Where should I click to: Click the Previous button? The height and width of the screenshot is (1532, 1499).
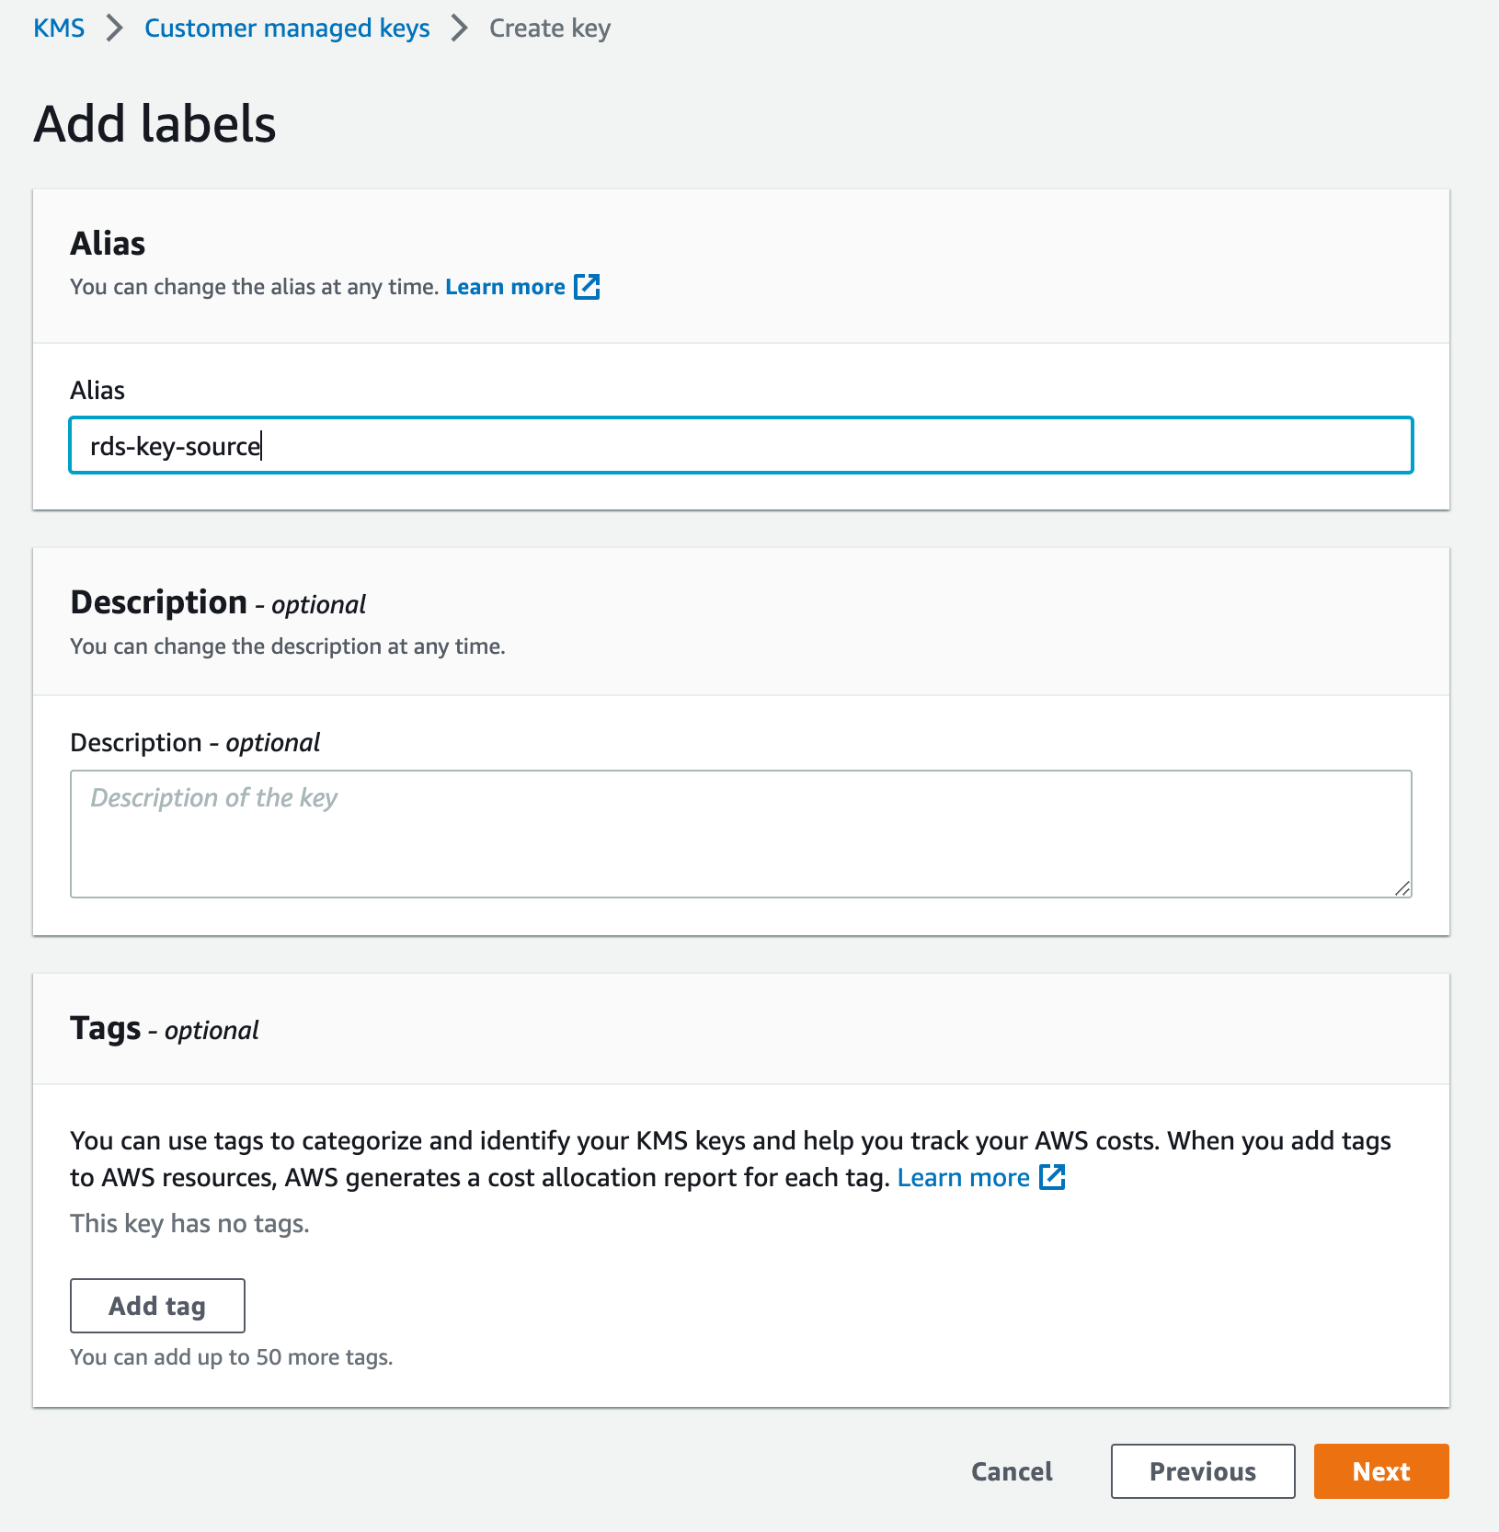pos(1202,1471)
